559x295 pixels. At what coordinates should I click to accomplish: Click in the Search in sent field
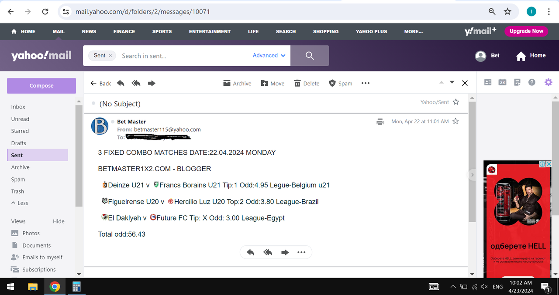coord(183,56)
